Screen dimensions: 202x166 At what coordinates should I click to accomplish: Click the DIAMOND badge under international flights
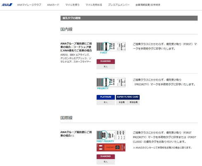coord(106,157)
